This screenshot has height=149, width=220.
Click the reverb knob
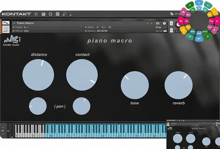[x=178, y=85]
